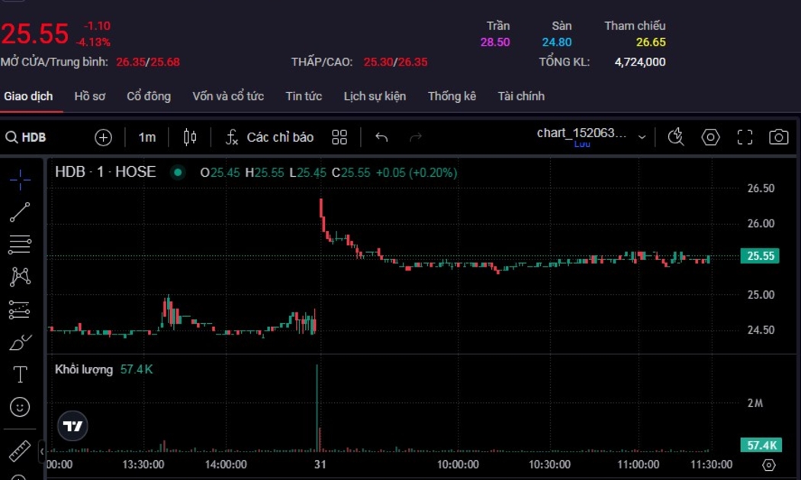Open the emoji icons tool
Viewport: 801px width, 480px height.
[20, 407]
